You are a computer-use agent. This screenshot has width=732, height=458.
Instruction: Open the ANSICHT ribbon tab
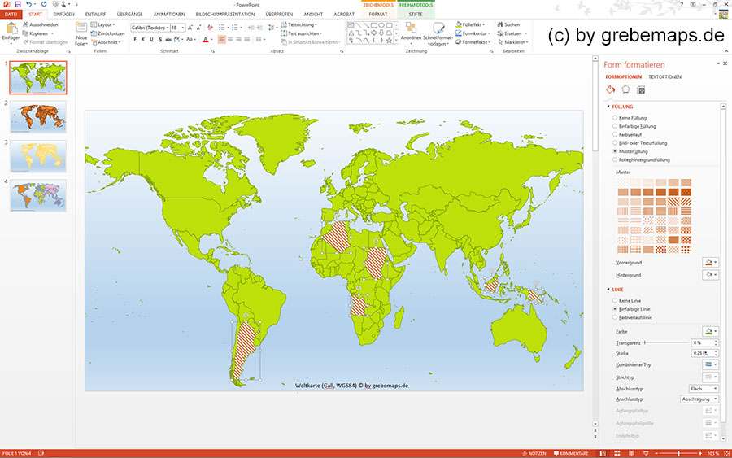[x=313, y=15]
